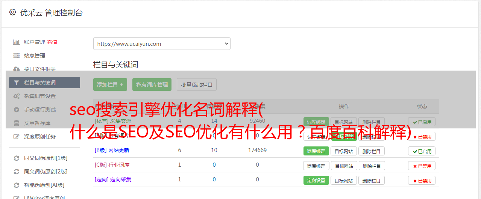Viewport: 481px width, 199px height.
Task: Click 删除栏目 in the 采集交流 row
Action: tap(372, 122)
